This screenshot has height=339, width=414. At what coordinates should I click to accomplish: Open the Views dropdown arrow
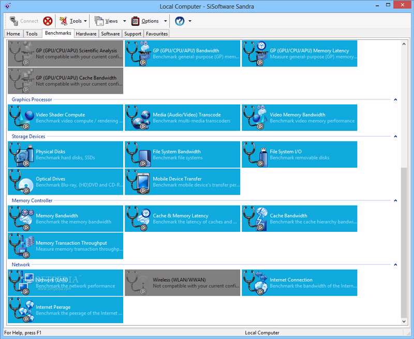[x=124, y=21]
